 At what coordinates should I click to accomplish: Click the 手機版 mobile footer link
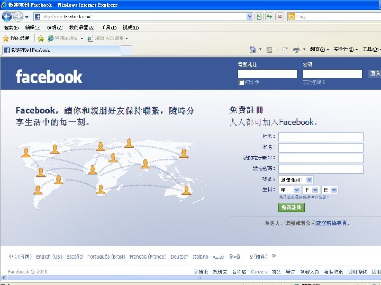201,272
